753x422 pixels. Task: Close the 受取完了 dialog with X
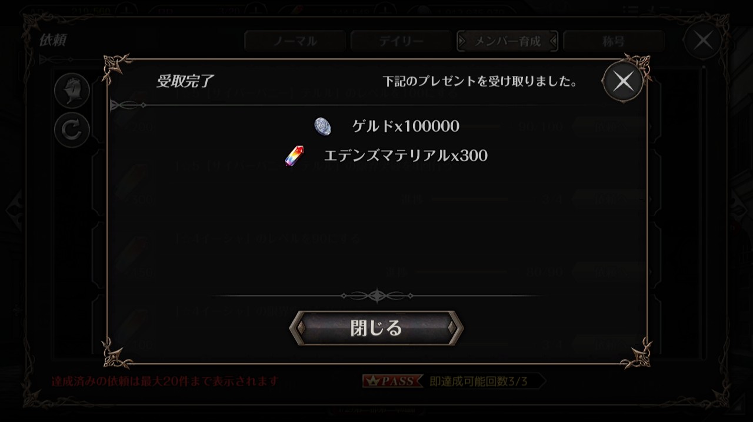(x=623, y=82)
